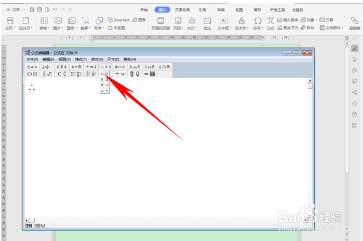Open summation templates palette (Σ)
This screenshot has width=363, height=241.
(76, 74)
